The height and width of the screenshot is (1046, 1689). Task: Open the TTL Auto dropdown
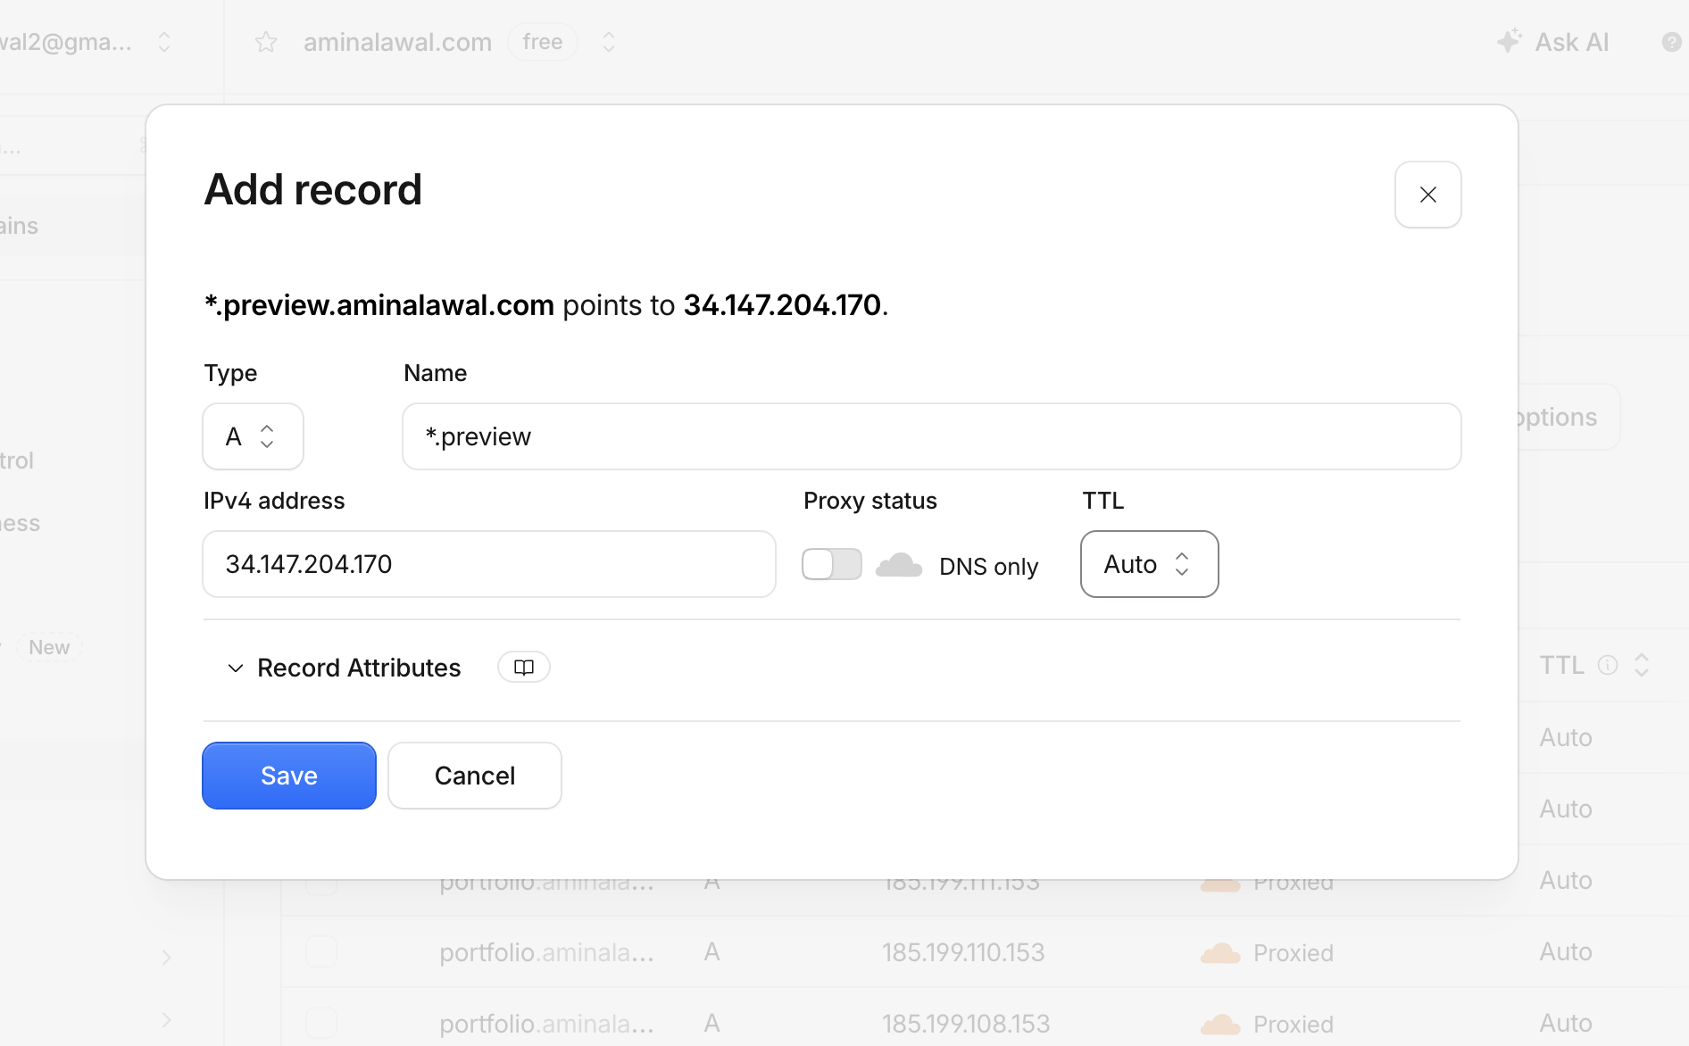pos(1149,564)
